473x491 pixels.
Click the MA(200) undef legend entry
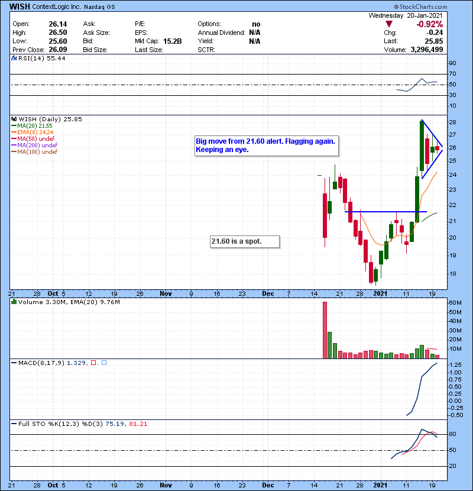(34, 146)
